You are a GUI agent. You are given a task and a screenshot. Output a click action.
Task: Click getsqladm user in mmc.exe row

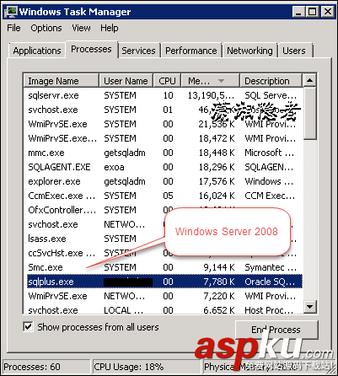[x=125, y=153]
